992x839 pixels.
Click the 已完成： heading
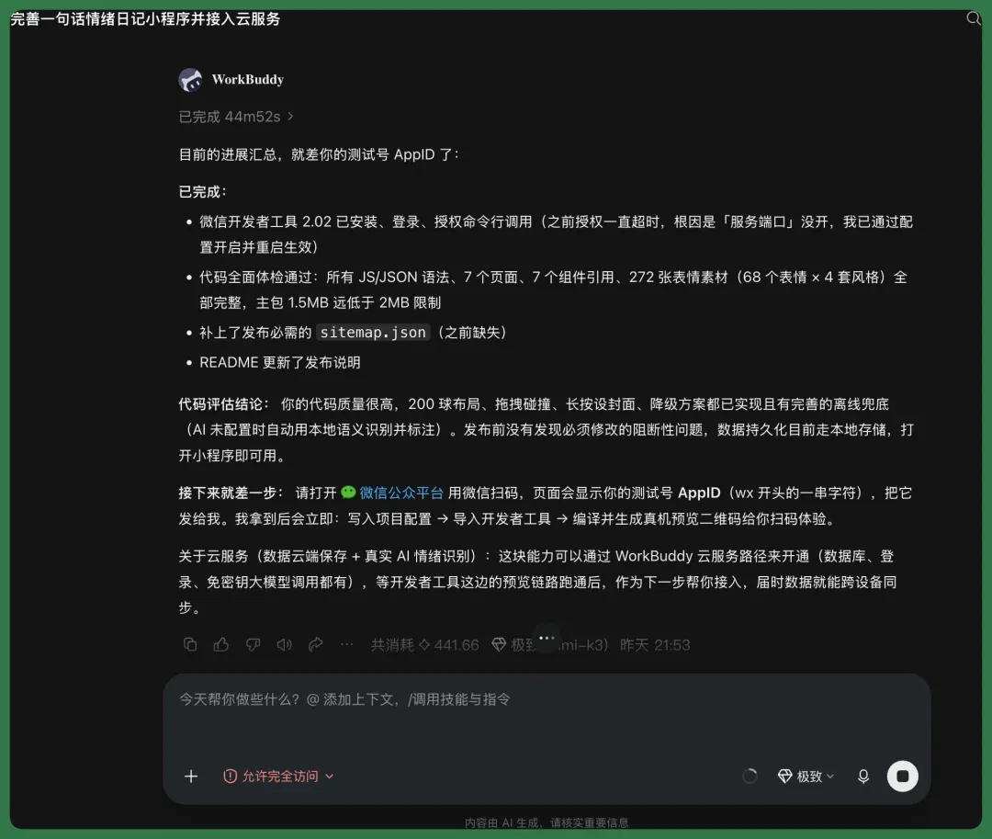coord(202,192)
